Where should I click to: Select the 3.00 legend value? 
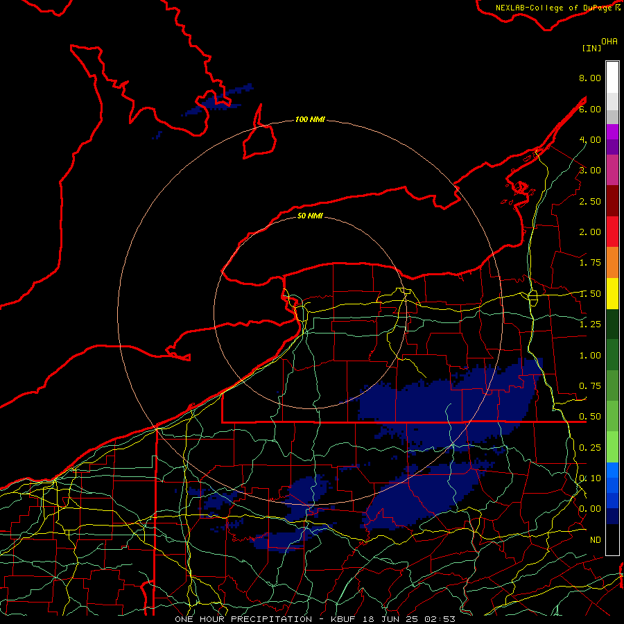pos(590,171)
